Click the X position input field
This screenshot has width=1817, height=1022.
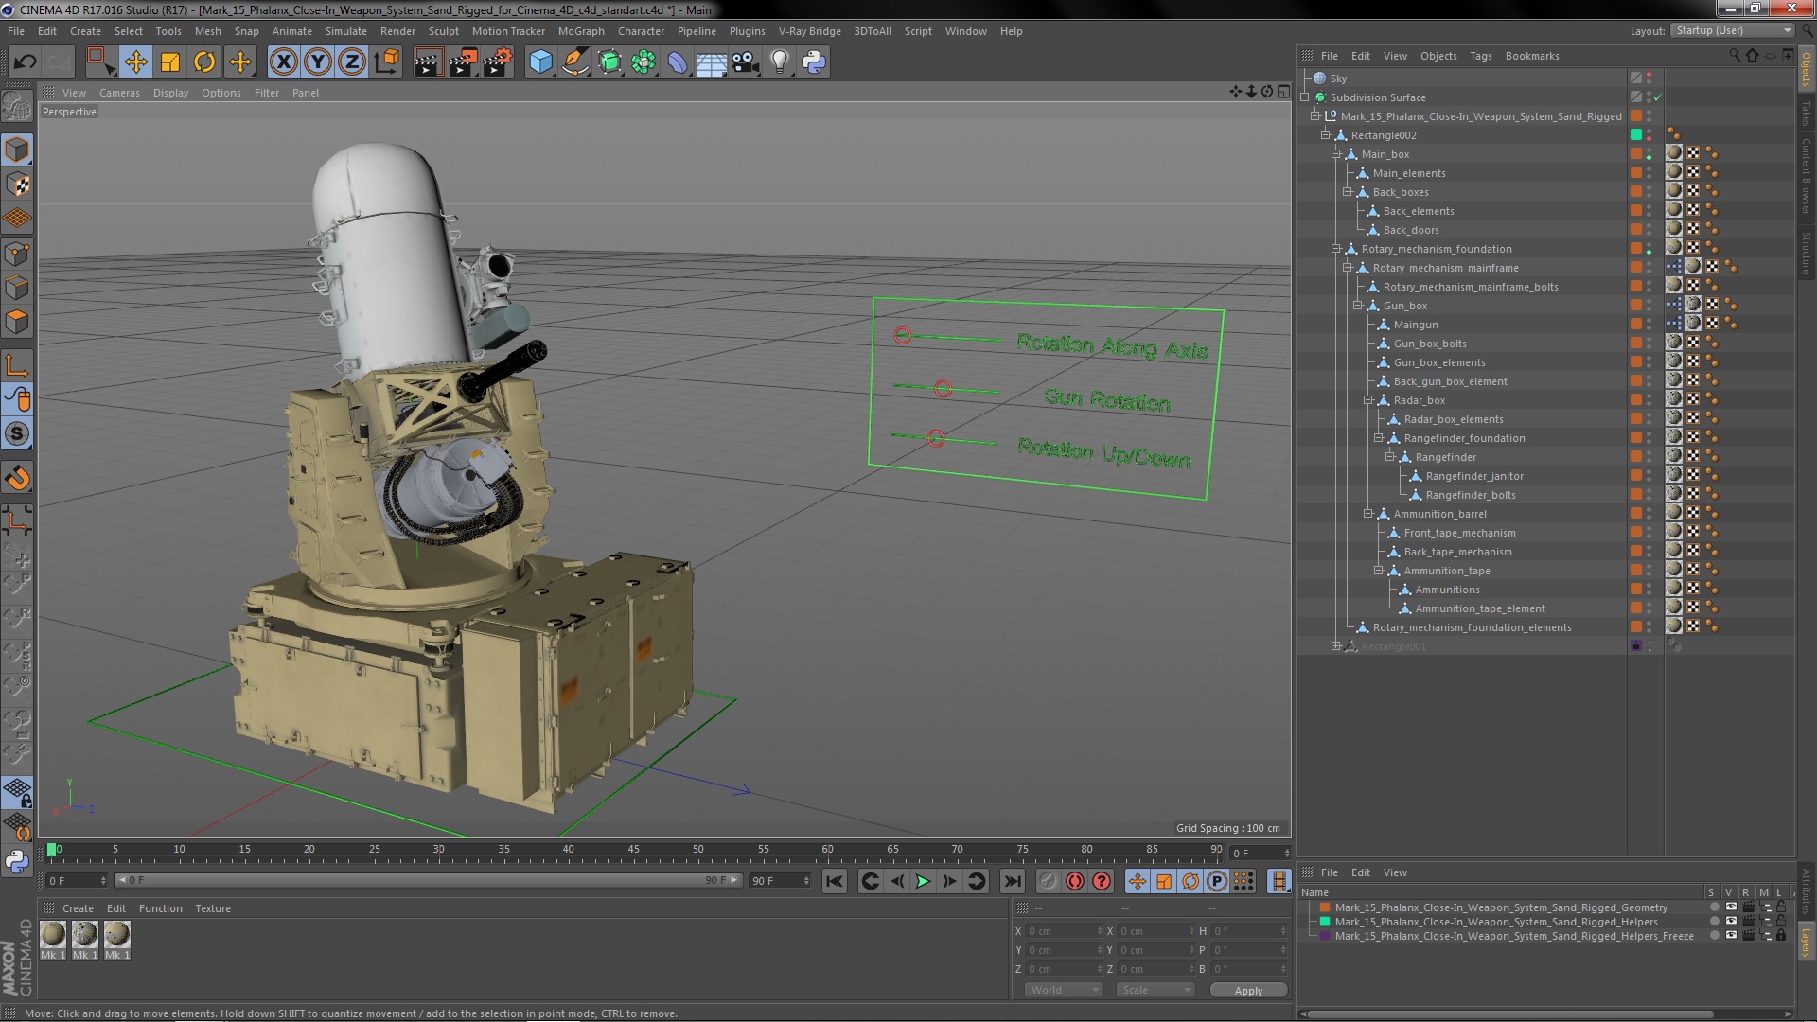coord(1064,931)
